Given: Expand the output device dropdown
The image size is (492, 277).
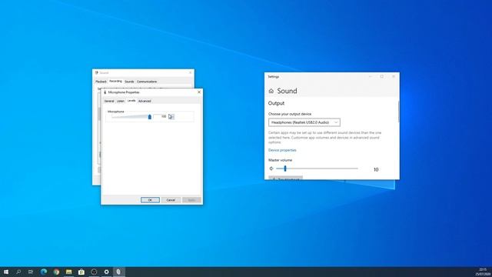Looking at the screenshot, I should click(304, 122).
